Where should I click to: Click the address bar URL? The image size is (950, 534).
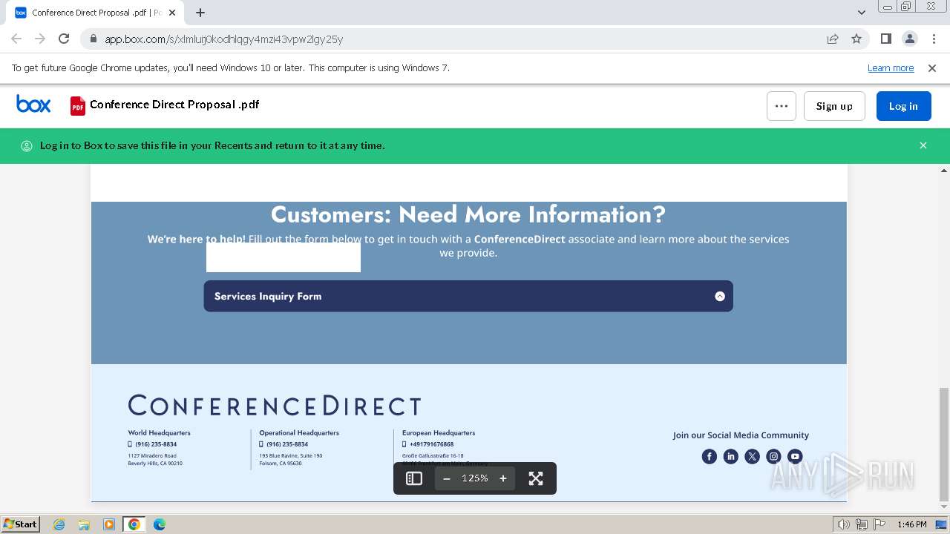coord(223,39)
